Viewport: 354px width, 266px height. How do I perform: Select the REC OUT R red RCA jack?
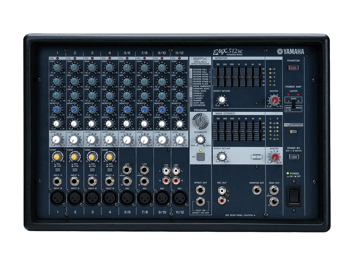(222, 200)
